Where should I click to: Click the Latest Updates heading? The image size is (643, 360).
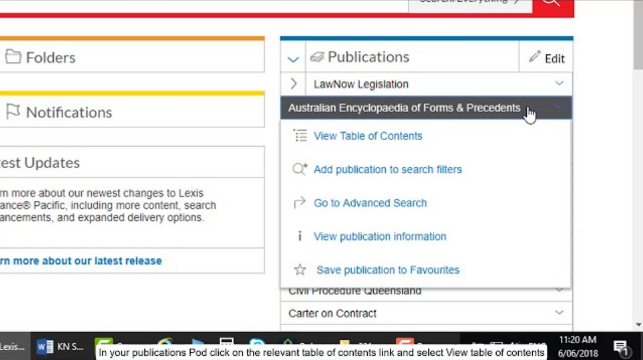(40, 163)
